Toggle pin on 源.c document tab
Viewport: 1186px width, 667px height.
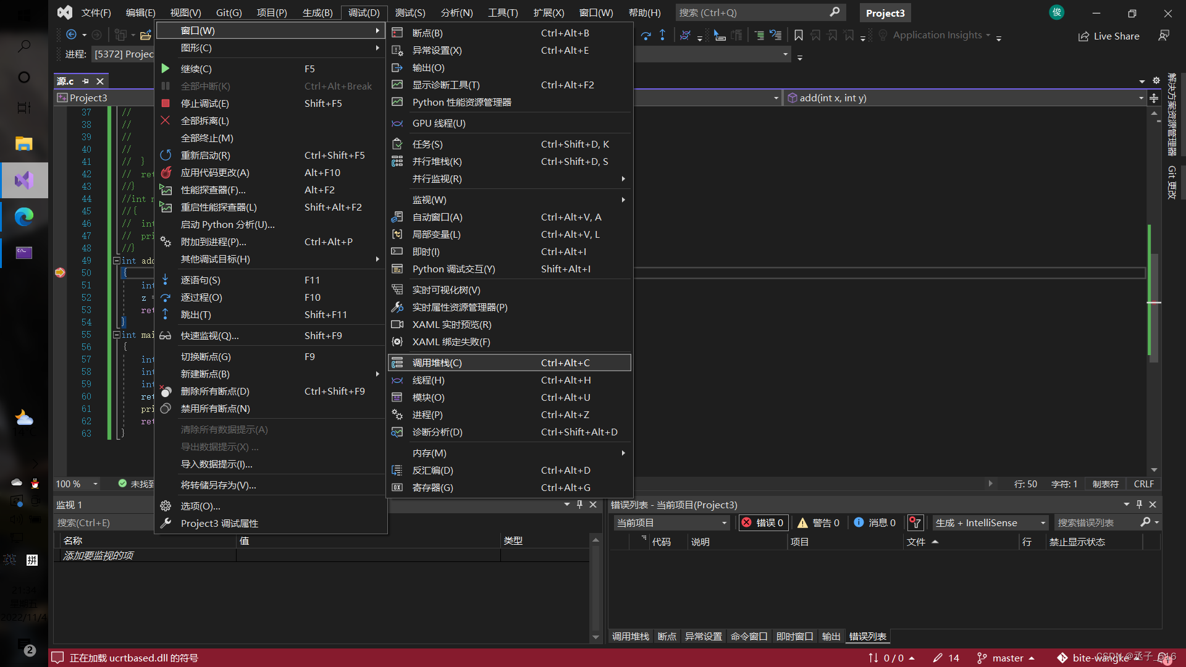click(85, 81)
